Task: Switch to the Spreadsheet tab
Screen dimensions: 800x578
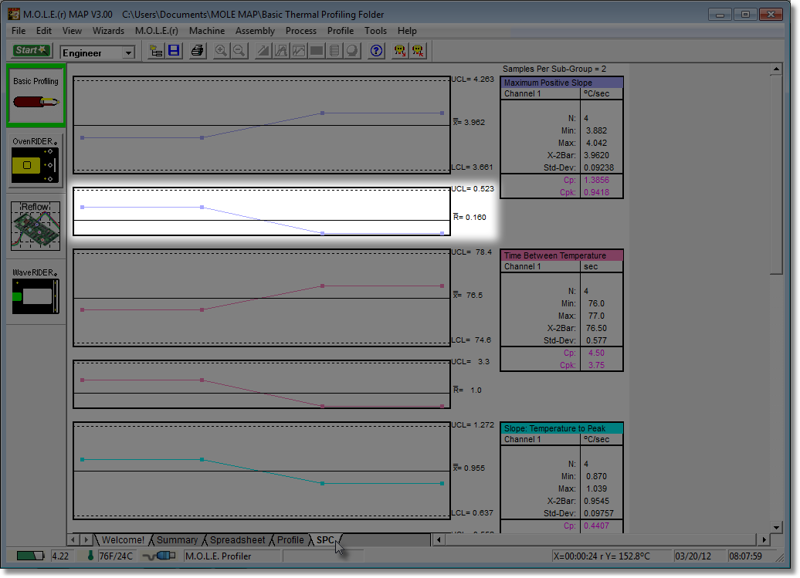Action: point(237,539)
